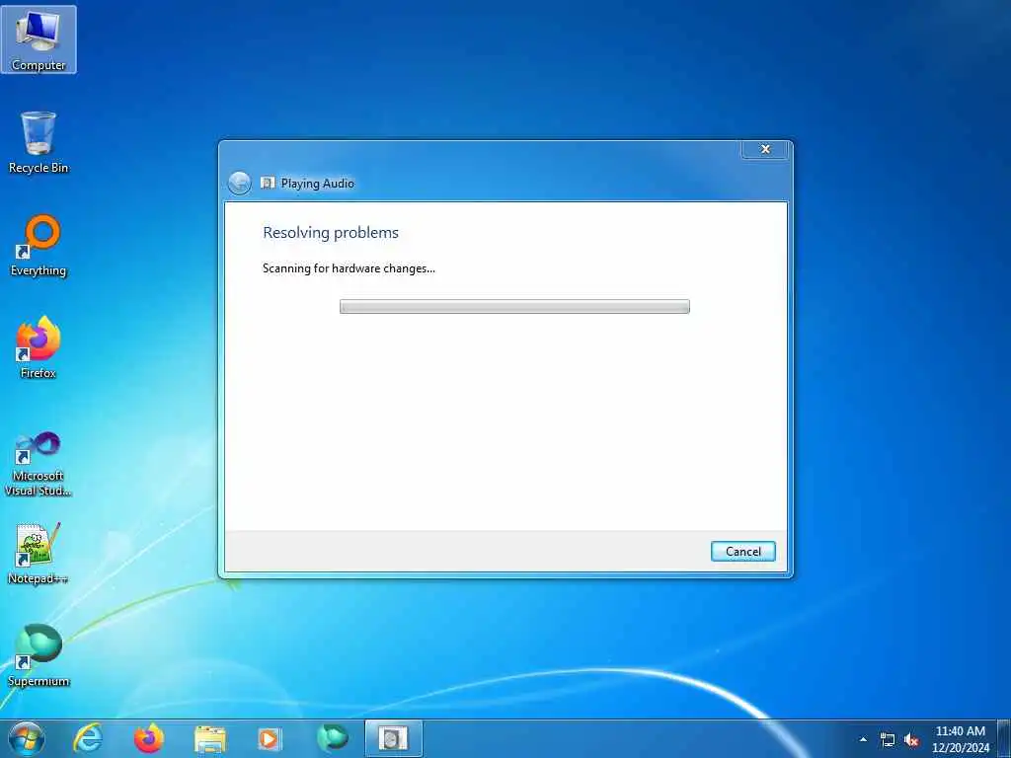The width and height of the screenshot is (1011, 758).
Task: Open the taskbar clock and date
Action: [960, 739]
